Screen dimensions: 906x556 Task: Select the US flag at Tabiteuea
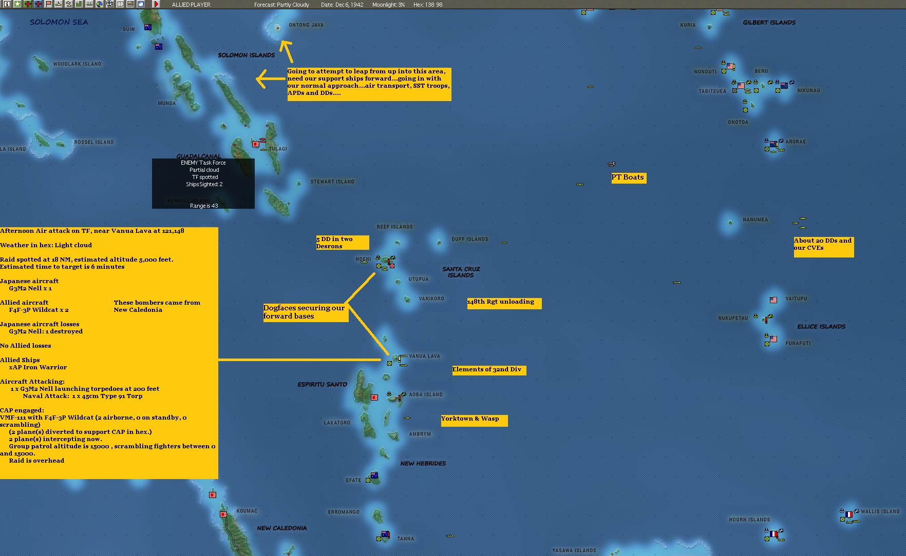point(741,86)
